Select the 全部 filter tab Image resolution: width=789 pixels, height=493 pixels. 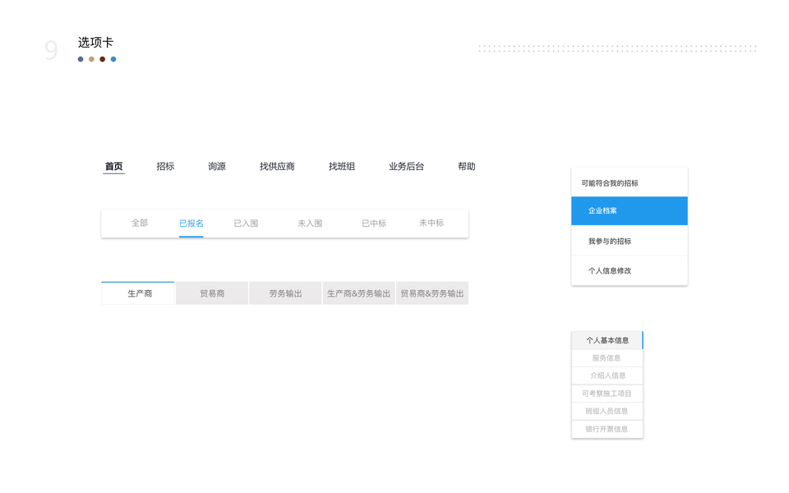(x=140, y=223)
